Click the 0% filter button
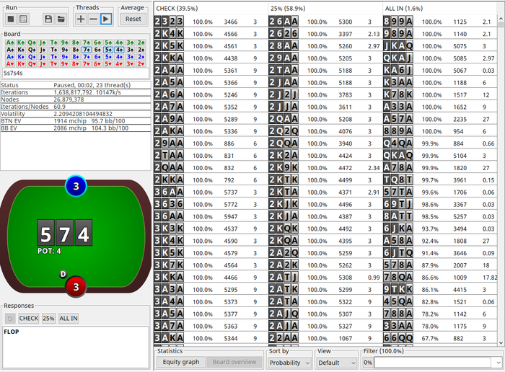Viewport: 505px width, 372px height. (x=367, y=363)
